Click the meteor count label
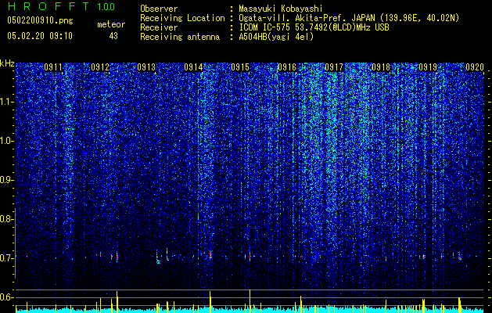Image resolution: width=492 pixels, height=313 pixels. point(111,24)
